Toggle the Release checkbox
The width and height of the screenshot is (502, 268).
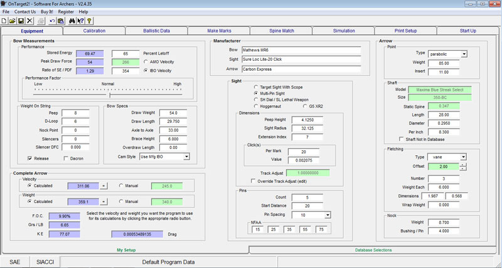click(x=29, y=158)
